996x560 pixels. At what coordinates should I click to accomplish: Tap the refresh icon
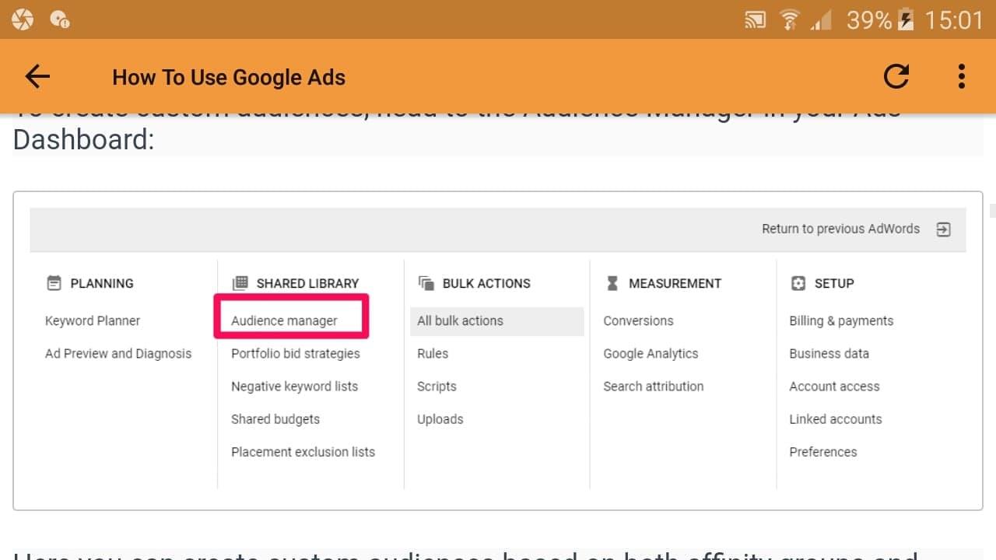click(x=896, y=76)
